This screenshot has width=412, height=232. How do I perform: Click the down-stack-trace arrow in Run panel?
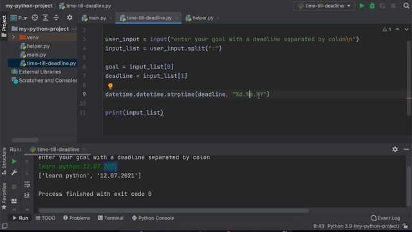coord(27,173)
